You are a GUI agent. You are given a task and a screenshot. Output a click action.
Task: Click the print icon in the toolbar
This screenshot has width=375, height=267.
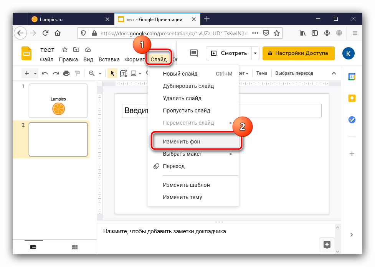pyautogui.click(x=66, y=73)
